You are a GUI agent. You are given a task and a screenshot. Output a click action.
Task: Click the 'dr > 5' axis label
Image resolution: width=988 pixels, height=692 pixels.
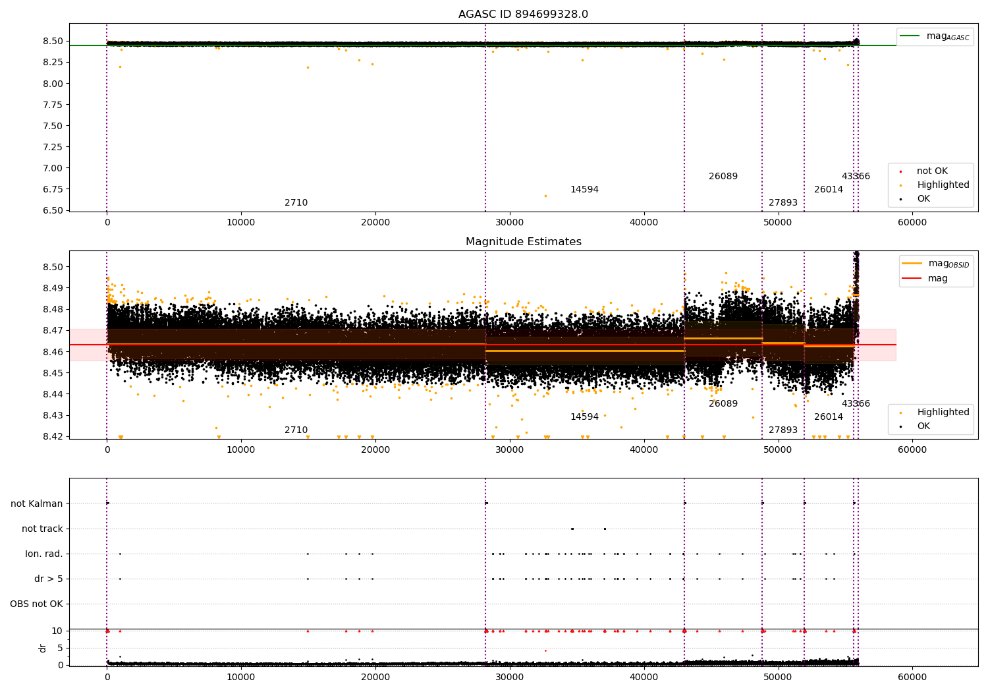pos(49,579)
